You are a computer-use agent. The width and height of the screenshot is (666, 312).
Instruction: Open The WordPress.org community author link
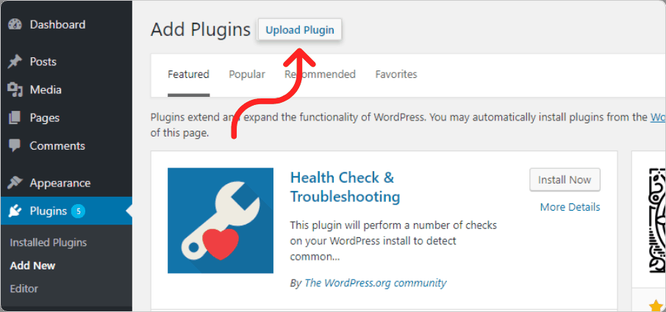pyautogui.click(x=376, y=283)
